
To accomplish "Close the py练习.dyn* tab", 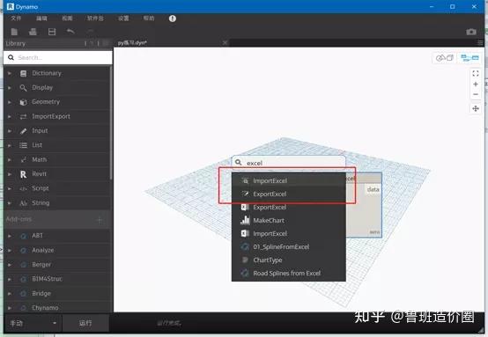I will pos(225,42).
